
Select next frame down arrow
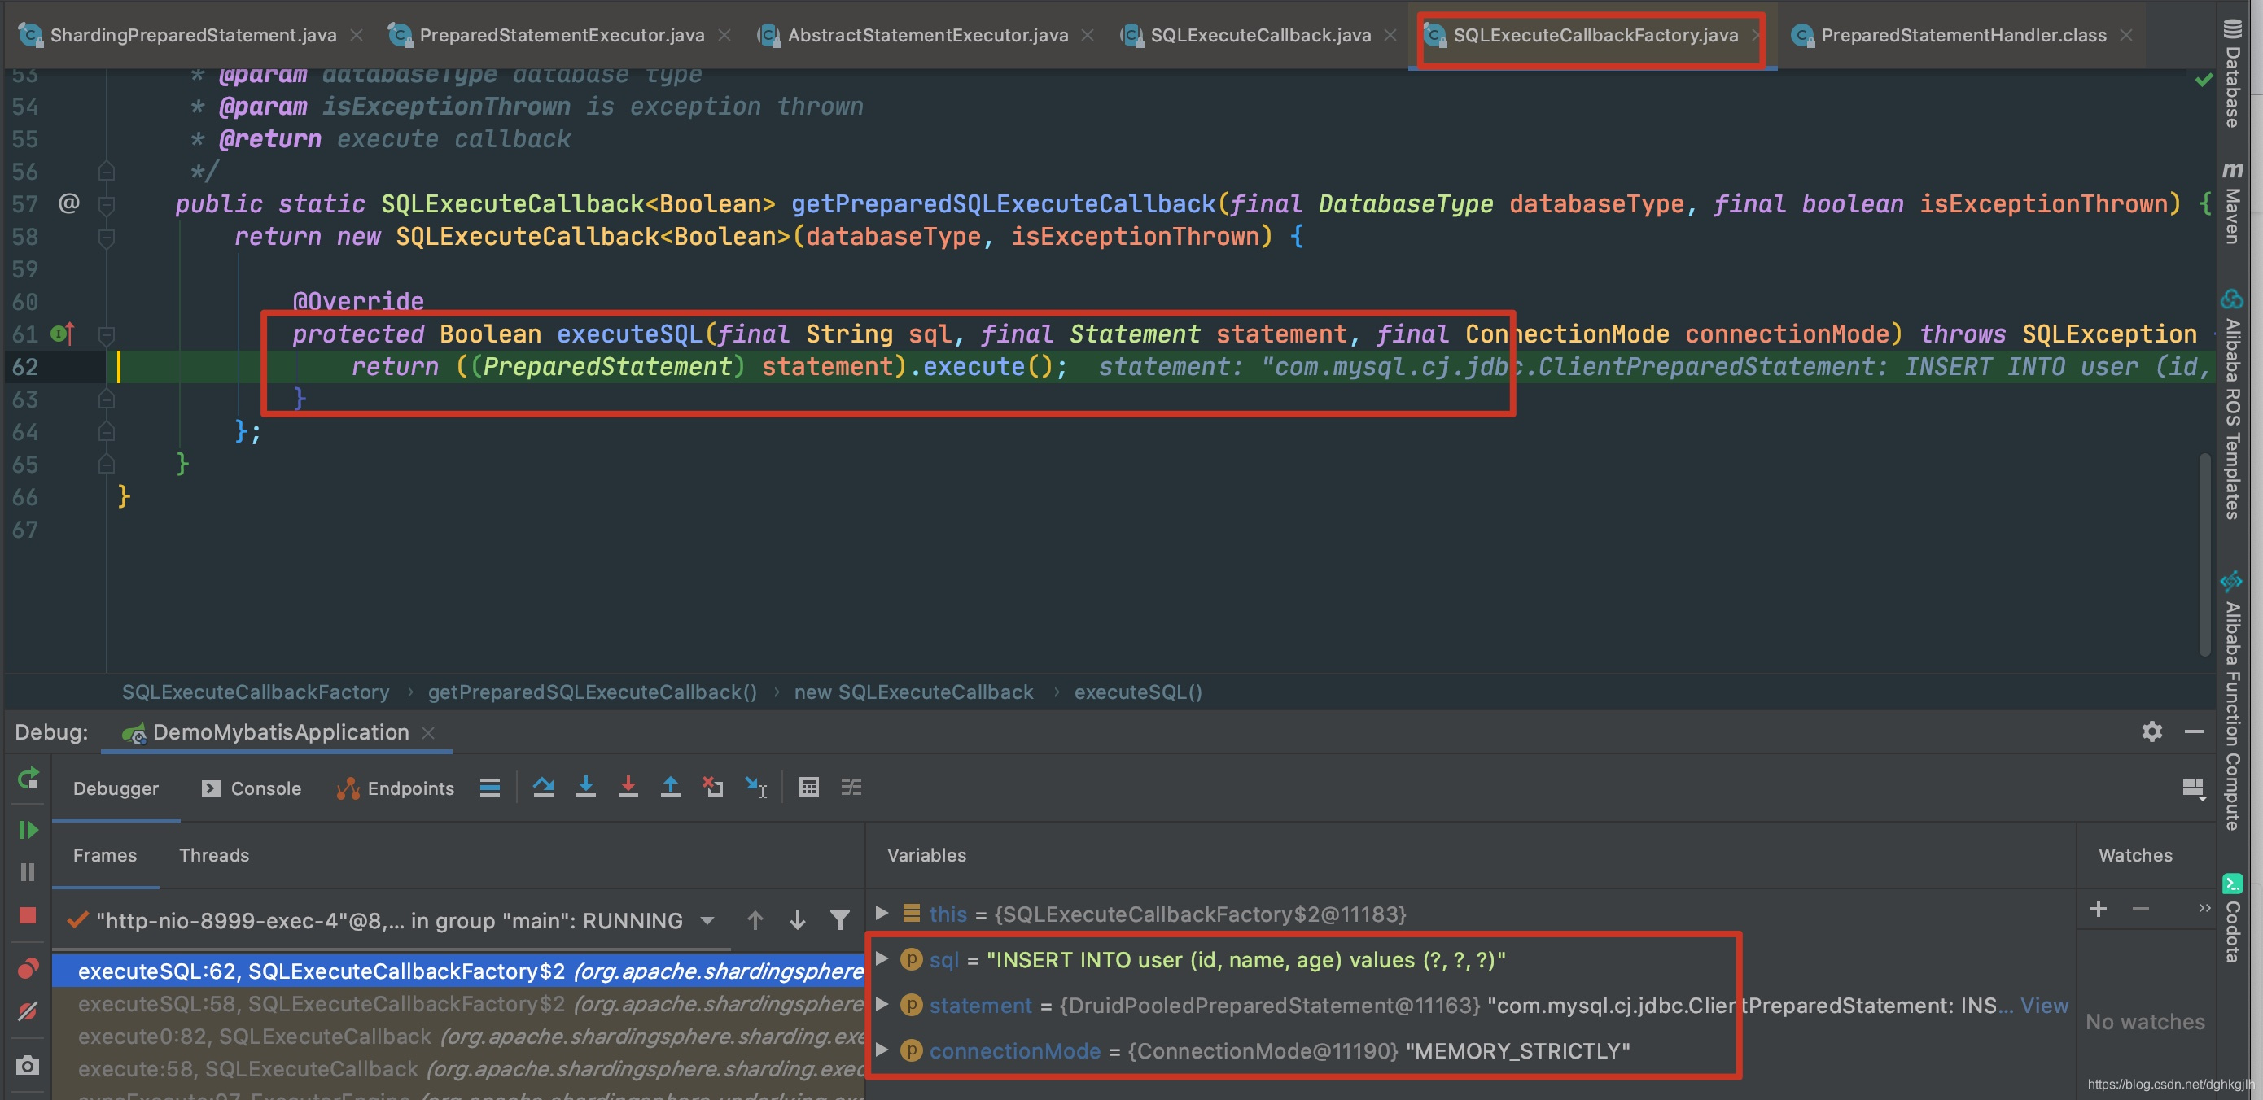(x=798, y=920)
